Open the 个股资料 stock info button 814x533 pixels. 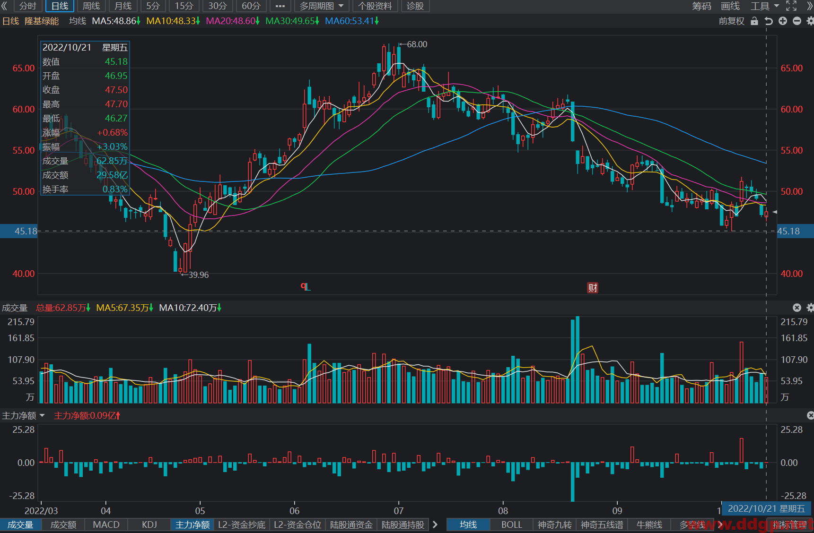(375, 6)
